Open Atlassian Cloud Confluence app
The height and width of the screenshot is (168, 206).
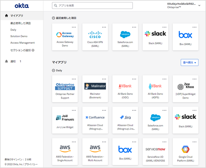tap(95, 120)
